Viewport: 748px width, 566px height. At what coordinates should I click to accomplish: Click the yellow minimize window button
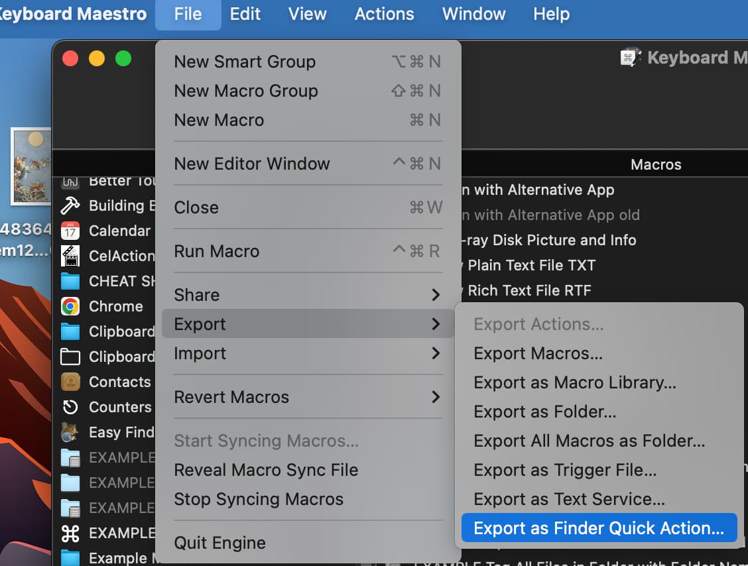click(97, 58)
